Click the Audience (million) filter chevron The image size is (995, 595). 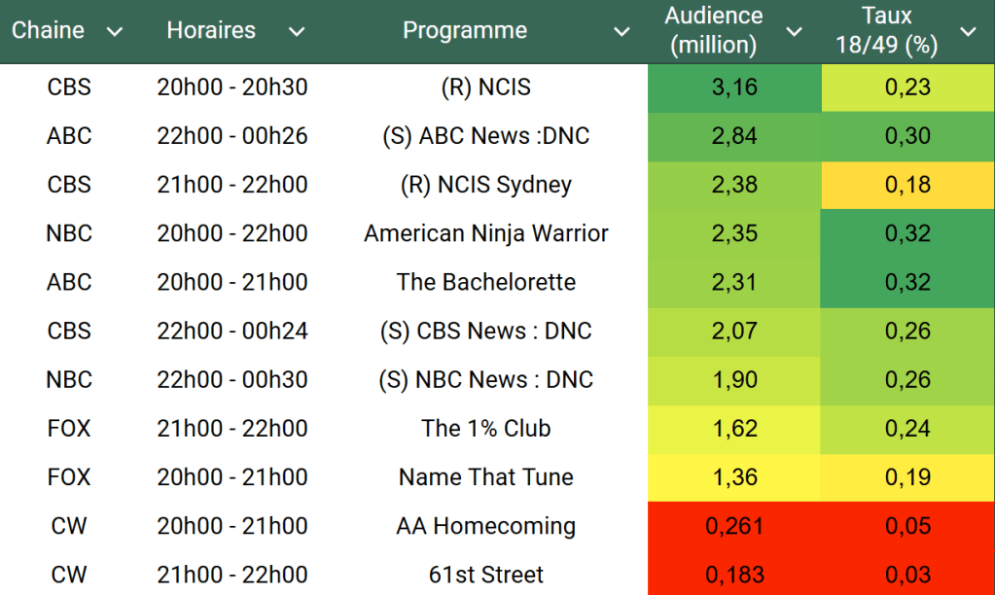click(795, 32)
